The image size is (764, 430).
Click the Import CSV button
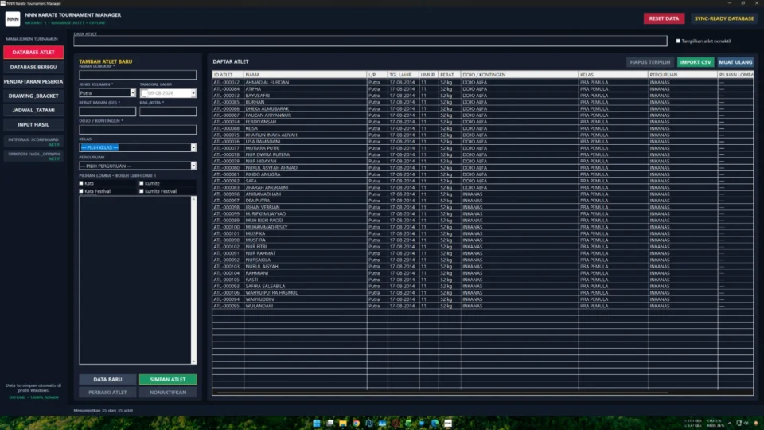pyautogui.click(x=696, y=62)
